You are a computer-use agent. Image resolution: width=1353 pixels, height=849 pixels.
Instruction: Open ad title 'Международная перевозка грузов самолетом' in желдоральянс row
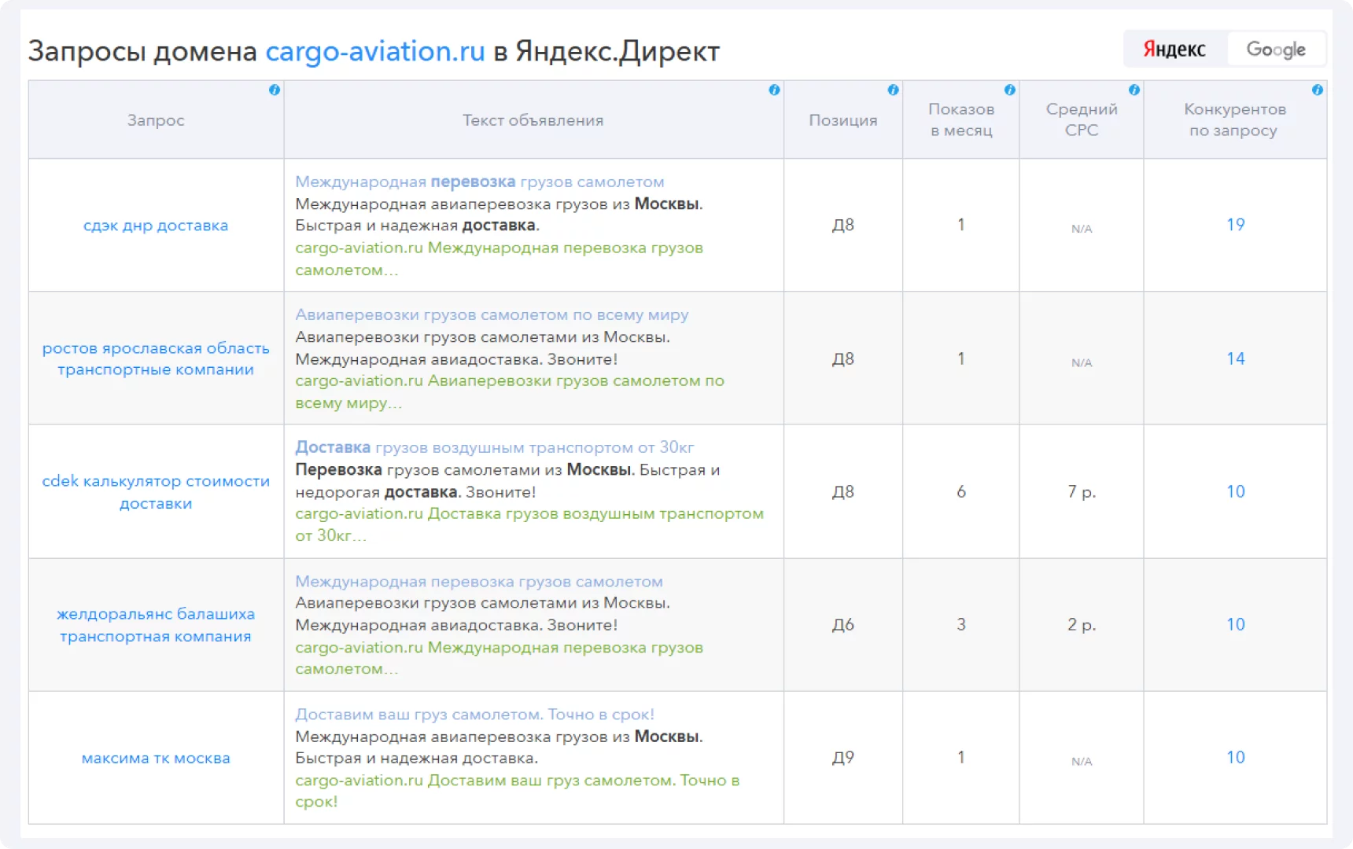click(x=479, y=582)
